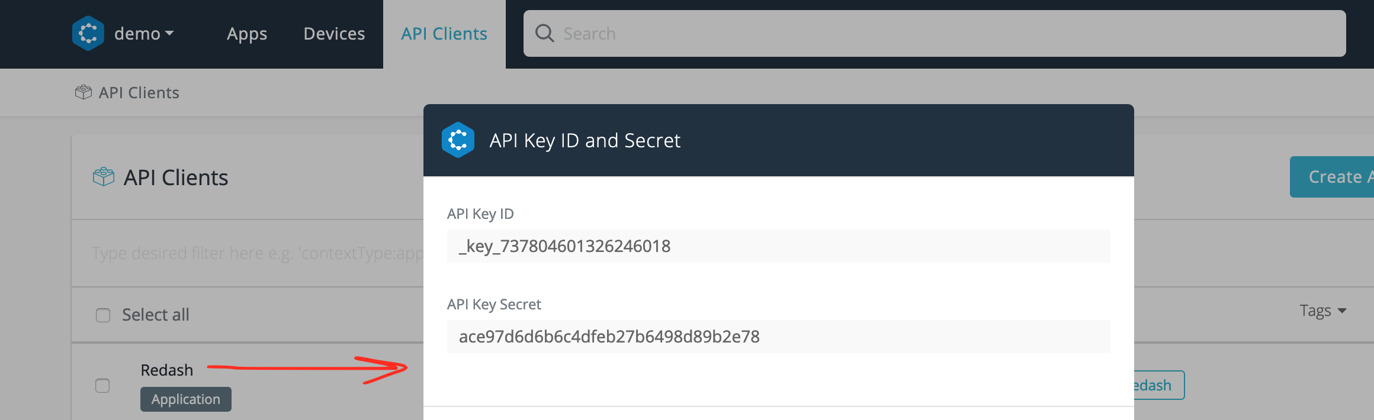Click the Application badge under Redash
This screenshot has height=420, width=1374.
pos(185,399)
